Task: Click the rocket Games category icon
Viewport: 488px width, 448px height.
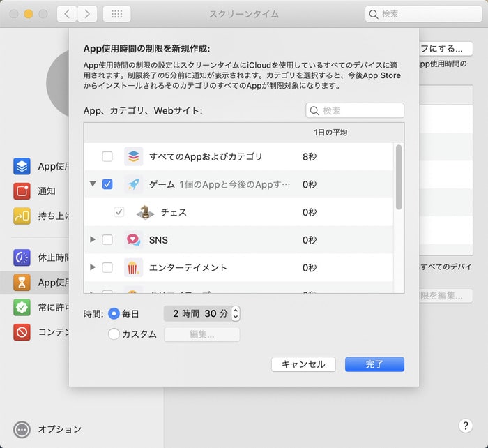Action: [x=133, y=184]
